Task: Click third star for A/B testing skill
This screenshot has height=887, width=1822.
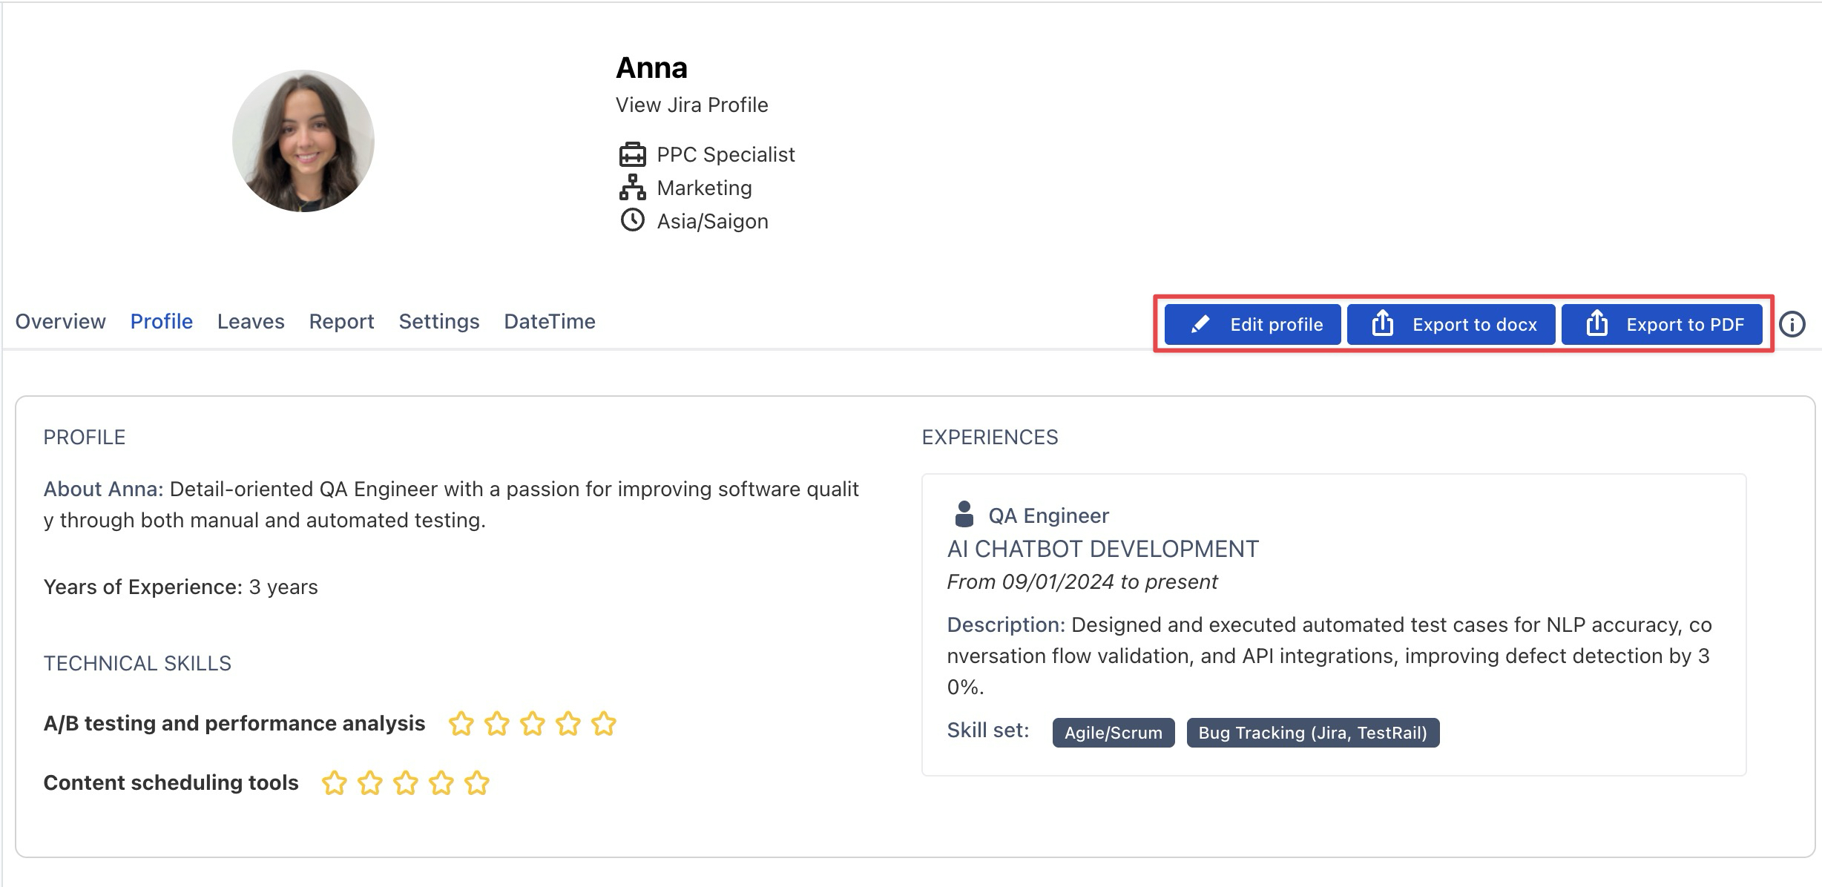Action: click(533, 723)
